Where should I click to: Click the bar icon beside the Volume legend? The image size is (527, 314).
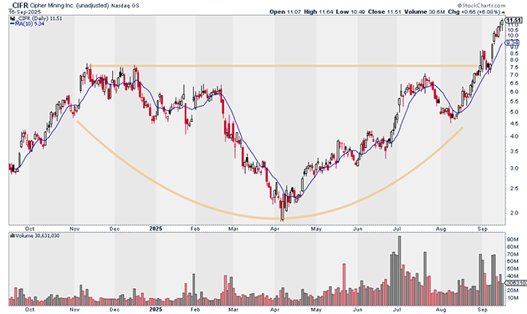(x=13, y=235)
